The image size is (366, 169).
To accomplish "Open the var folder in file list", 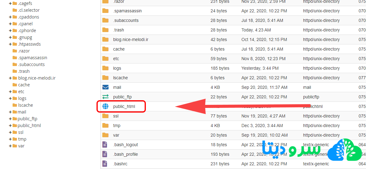I will point(116,135).
